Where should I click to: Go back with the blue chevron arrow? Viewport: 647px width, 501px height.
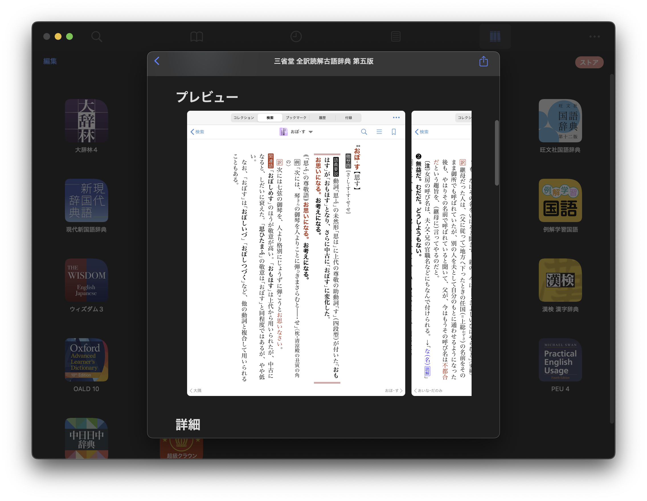pyautogui.click(x=157, y=61)
